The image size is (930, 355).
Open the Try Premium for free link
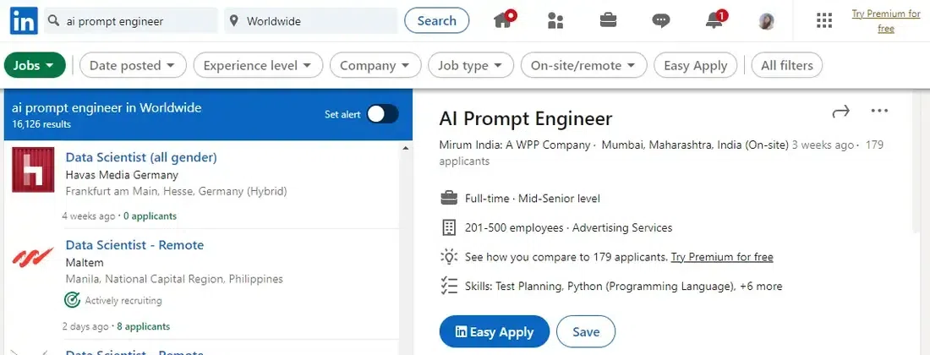(x=885, y=21)
